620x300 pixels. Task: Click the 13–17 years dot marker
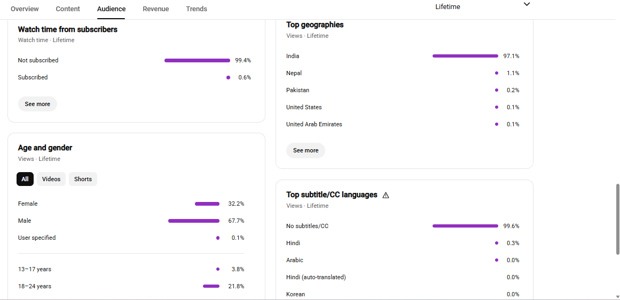coord(218,269)
